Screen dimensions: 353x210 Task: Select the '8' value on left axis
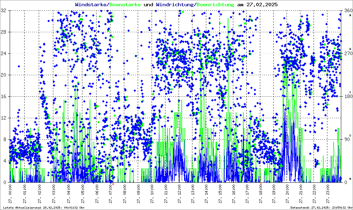4,140
